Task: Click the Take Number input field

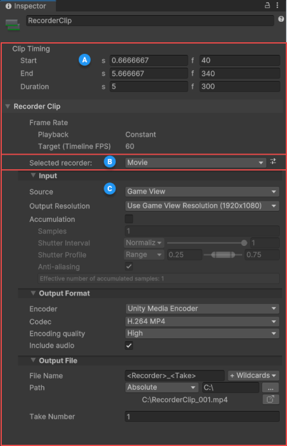Action: (202, 416)
